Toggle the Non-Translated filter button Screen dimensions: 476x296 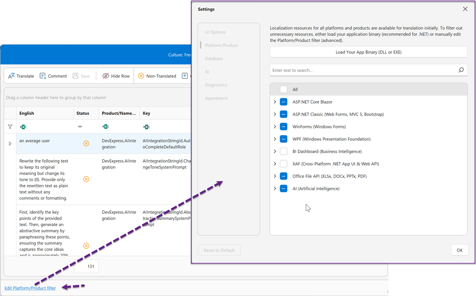click(x=157, y=76)
